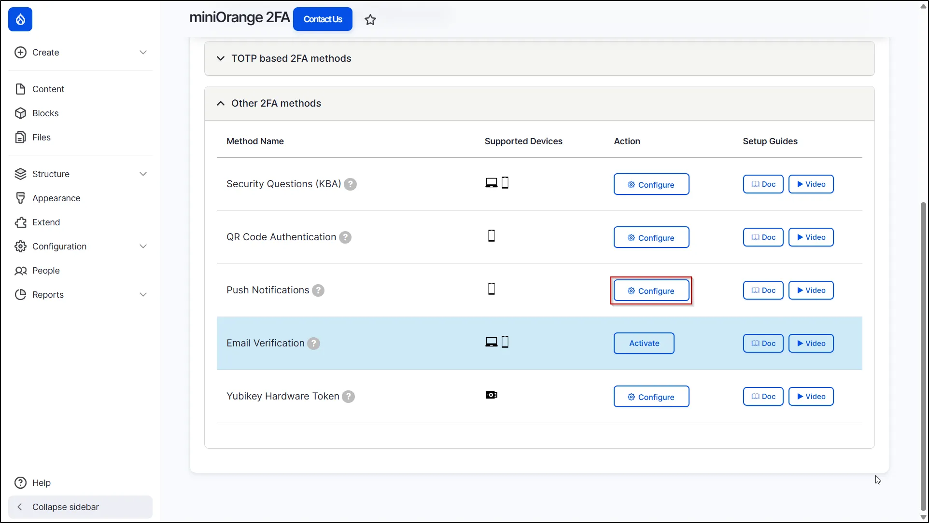
Task: Play Video guide for Security Questions (KBA)
Action: 811,184
